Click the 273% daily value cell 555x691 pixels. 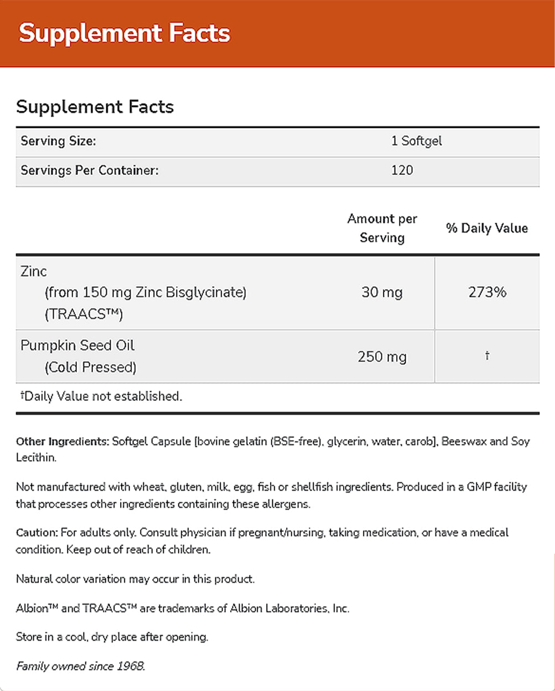click(487, 292)
